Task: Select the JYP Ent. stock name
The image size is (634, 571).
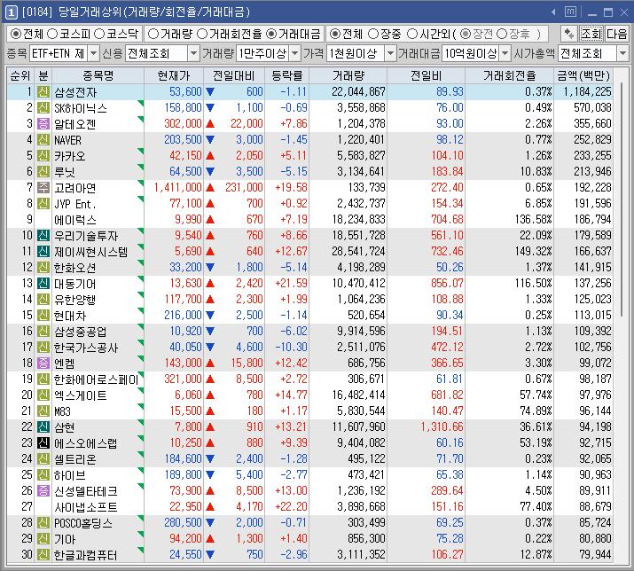Action: click(x=75, y=204)
